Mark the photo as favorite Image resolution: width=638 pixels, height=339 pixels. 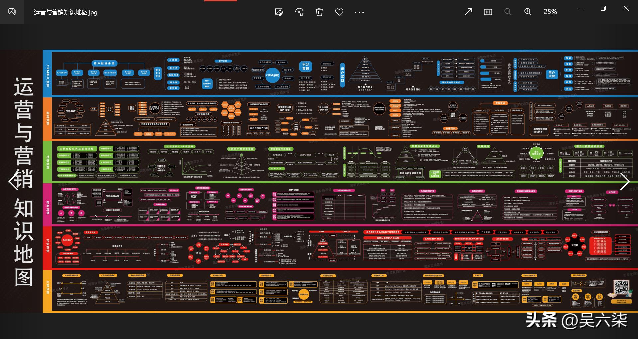[x=339, y=12]
